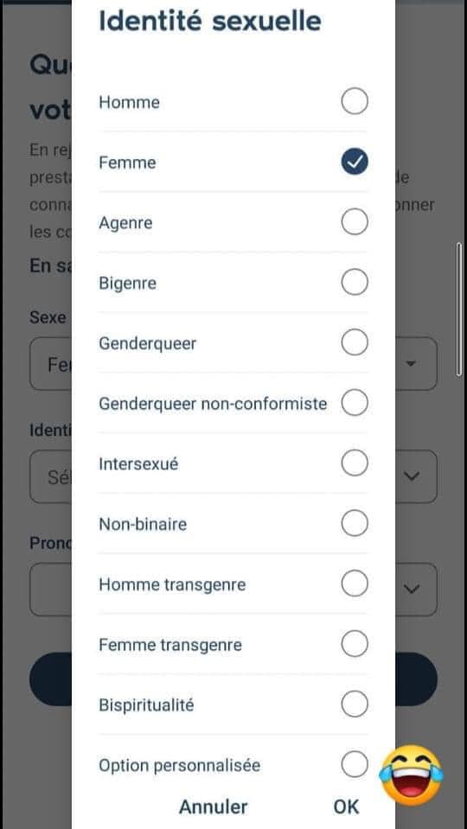Pick the Femme transgenre option

(355, 644)
